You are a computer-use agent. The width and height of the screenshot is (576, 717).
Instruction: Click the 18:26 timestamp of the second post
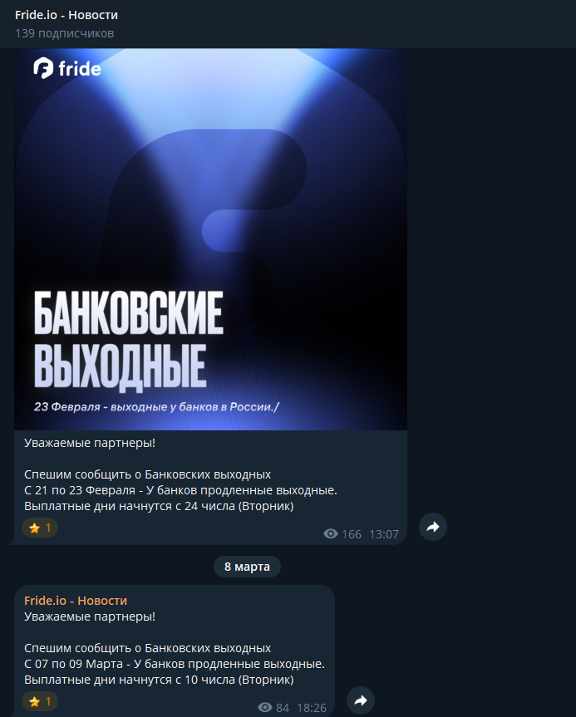click(312, 708)
